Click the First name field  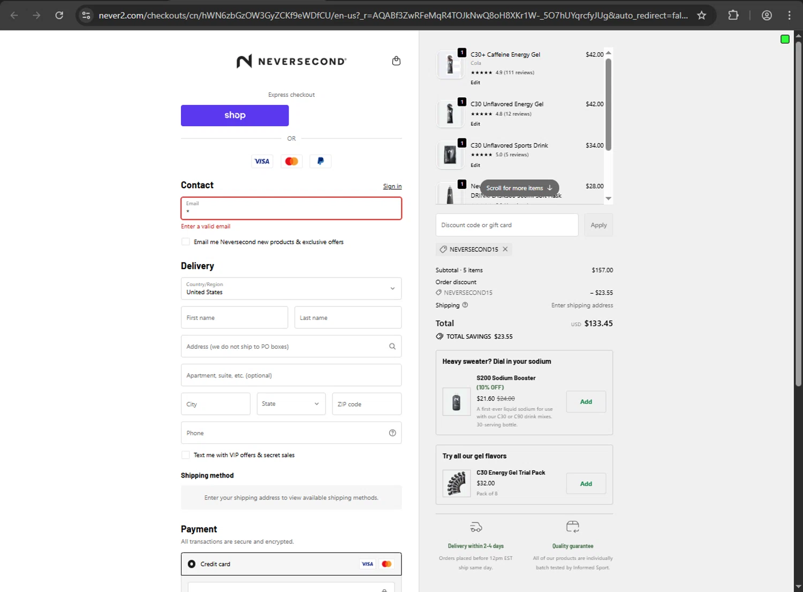(x=234, y=318)
